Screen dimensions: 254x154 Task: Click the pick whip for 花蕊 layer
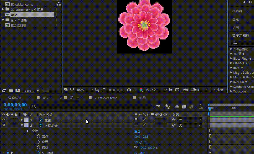point(174,120)
